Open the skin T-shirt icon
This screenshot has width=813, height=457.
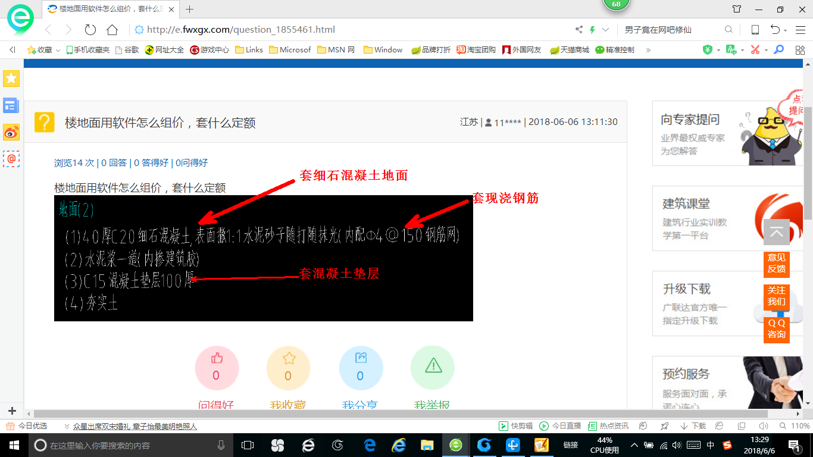click(737, 9)
